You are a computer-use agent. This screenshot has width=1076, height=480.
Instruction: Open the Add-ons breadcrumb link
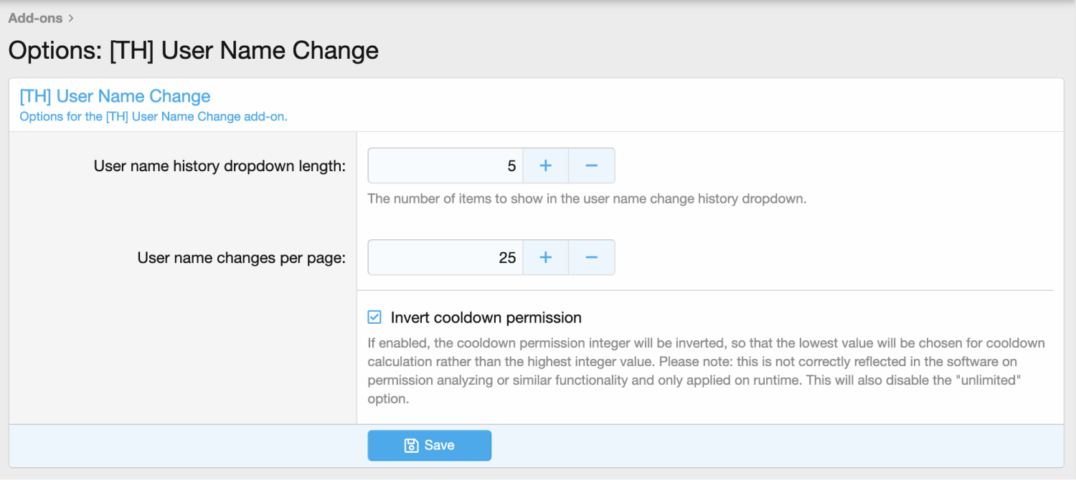point(35,18)
